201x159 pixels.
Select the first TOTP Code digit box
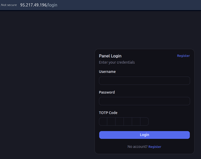click(x=103, y=121)
